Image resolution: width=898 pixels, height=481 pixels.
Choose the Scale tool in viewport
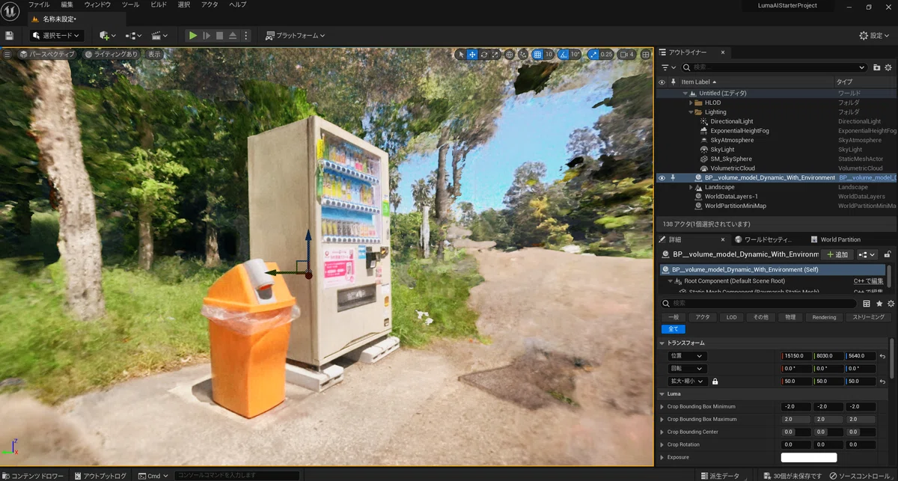(495, 54)
